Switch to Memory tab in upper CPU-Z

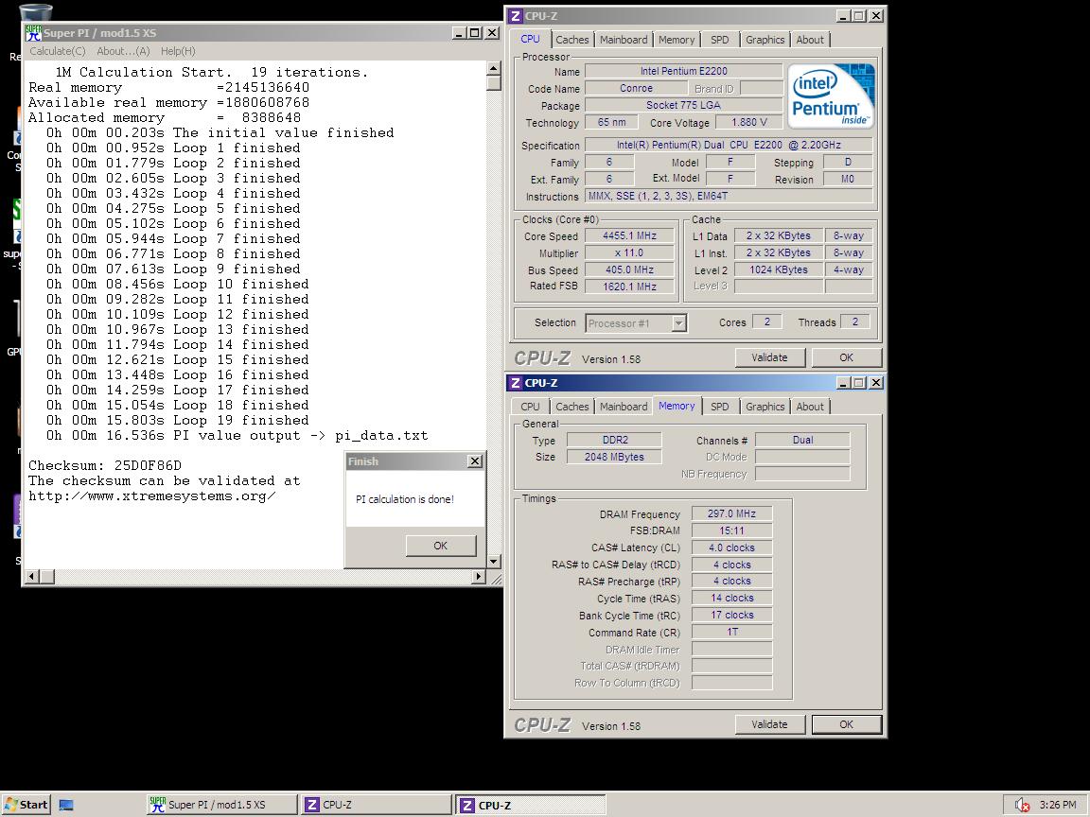coord(677,40)
